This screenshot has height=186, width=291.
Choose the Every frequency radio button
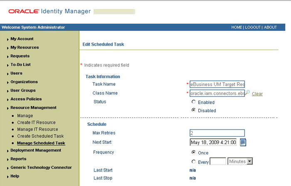point(194,162)
